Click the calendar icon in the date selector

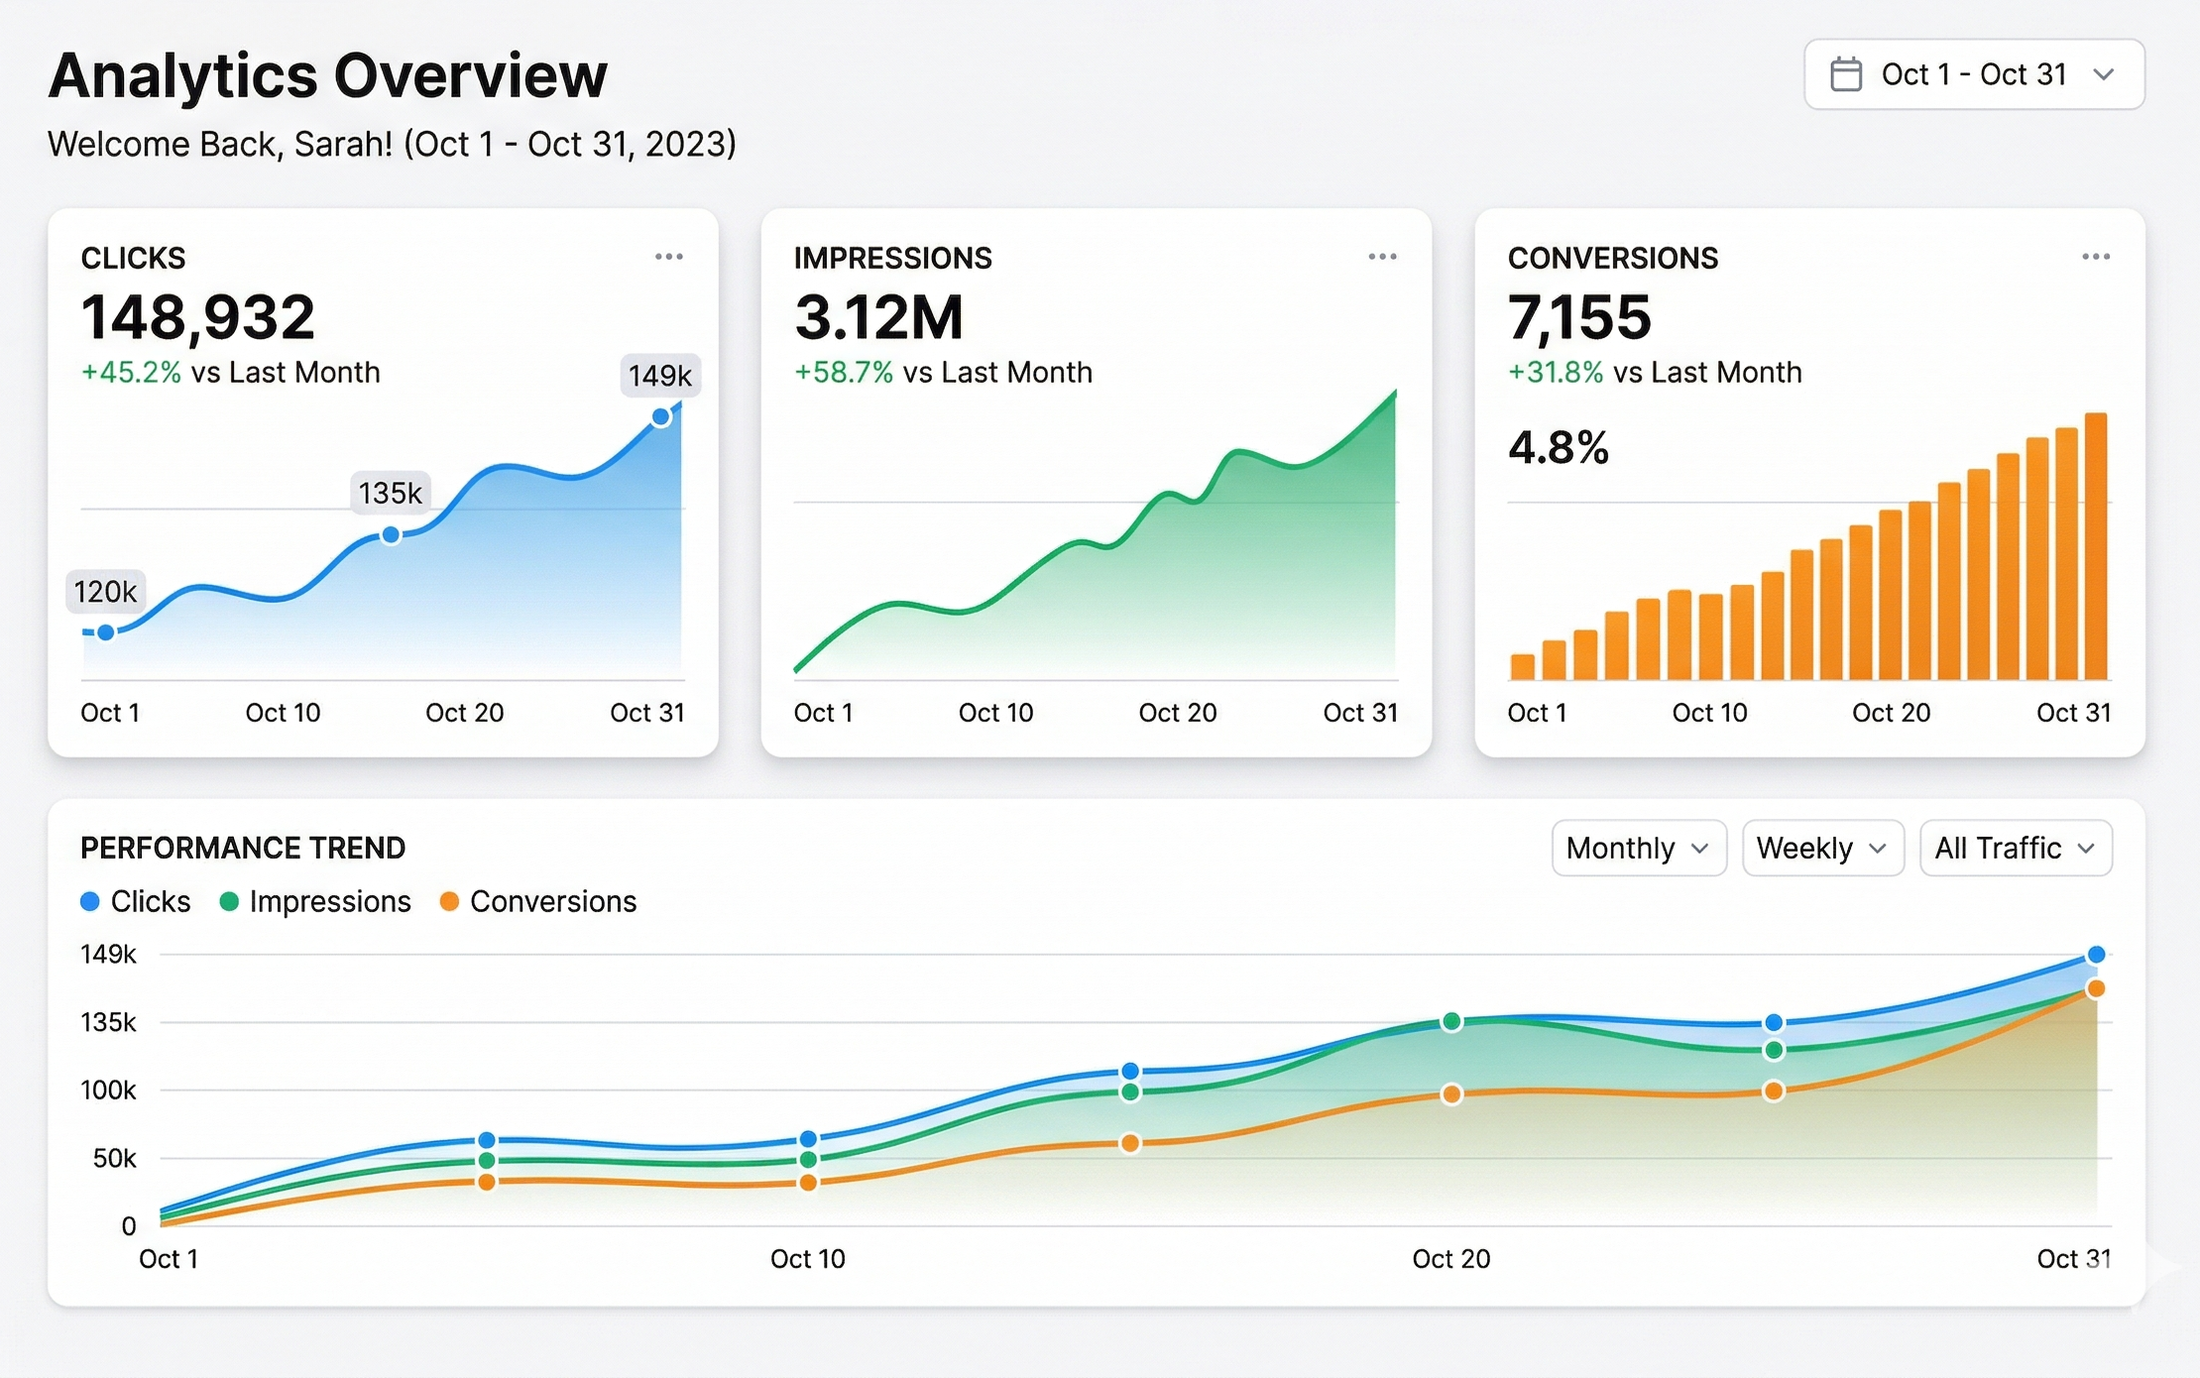(x=1846, y=73)
